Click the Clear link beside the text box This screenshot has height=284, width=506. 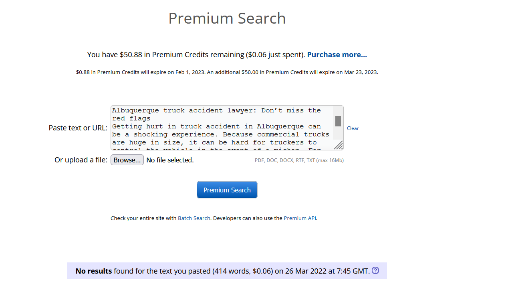click(353, 128)
